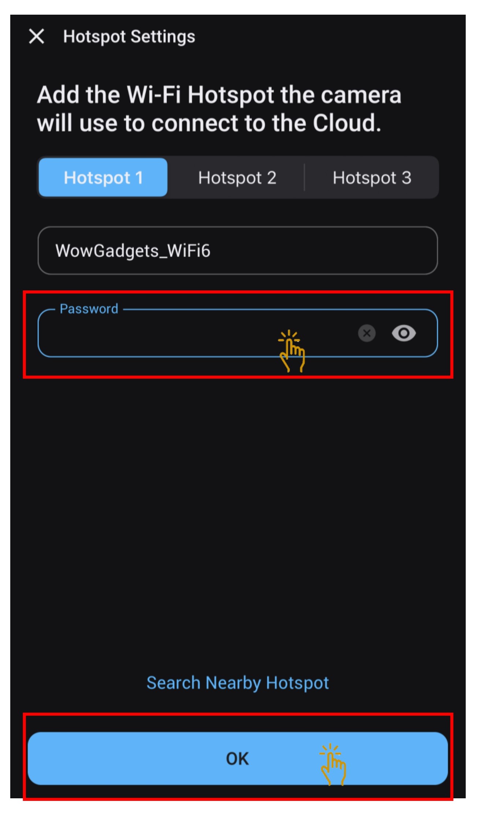Close the Hotspot Settings screen
The image size is (480, 817).
36,36
